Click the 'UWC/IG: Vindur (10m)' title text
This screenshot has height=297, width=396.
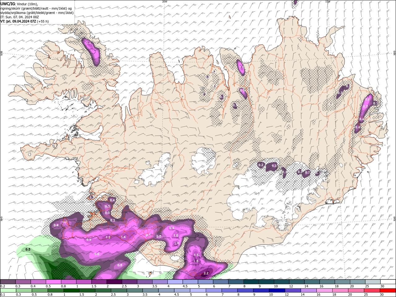19,4
